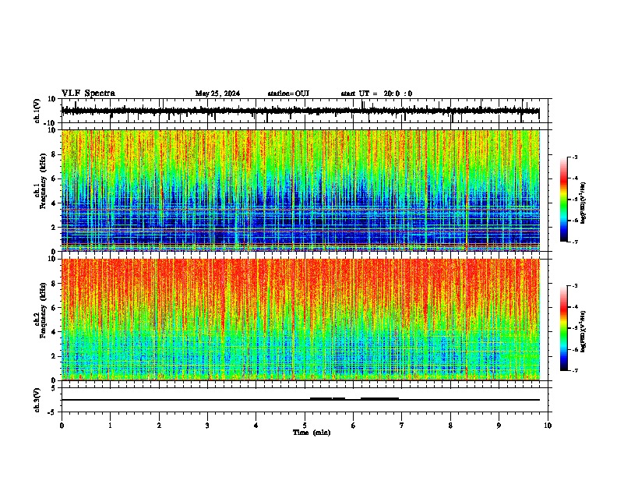Click the "start UT = 20:0 :0" text
The image size is (617, 477).
pyautogui.click(x=376, y=94)
